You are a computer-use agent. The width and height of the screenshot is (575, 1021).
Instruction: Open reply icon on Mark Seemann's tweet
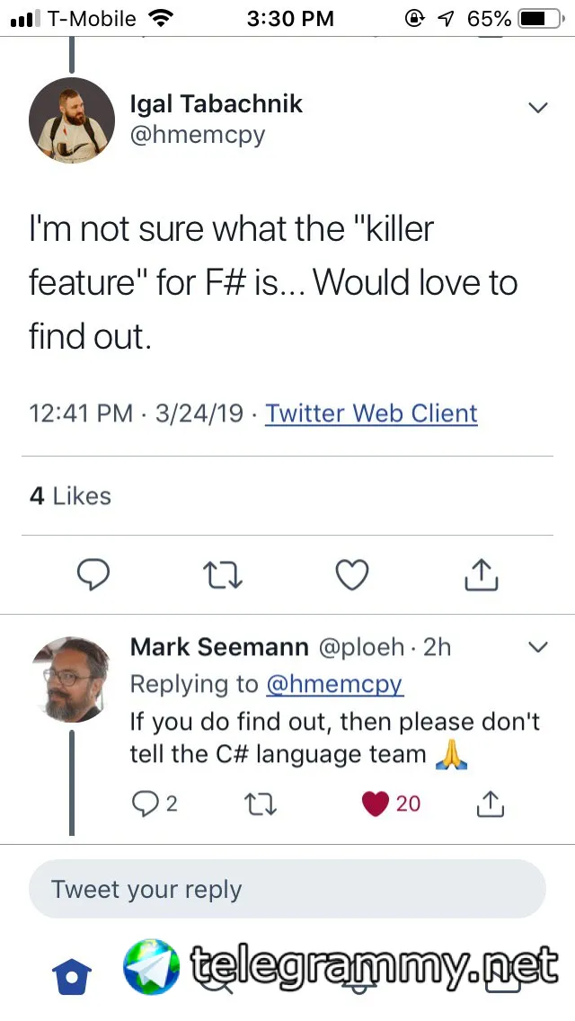pyautogui.click(x=145, y=803)
